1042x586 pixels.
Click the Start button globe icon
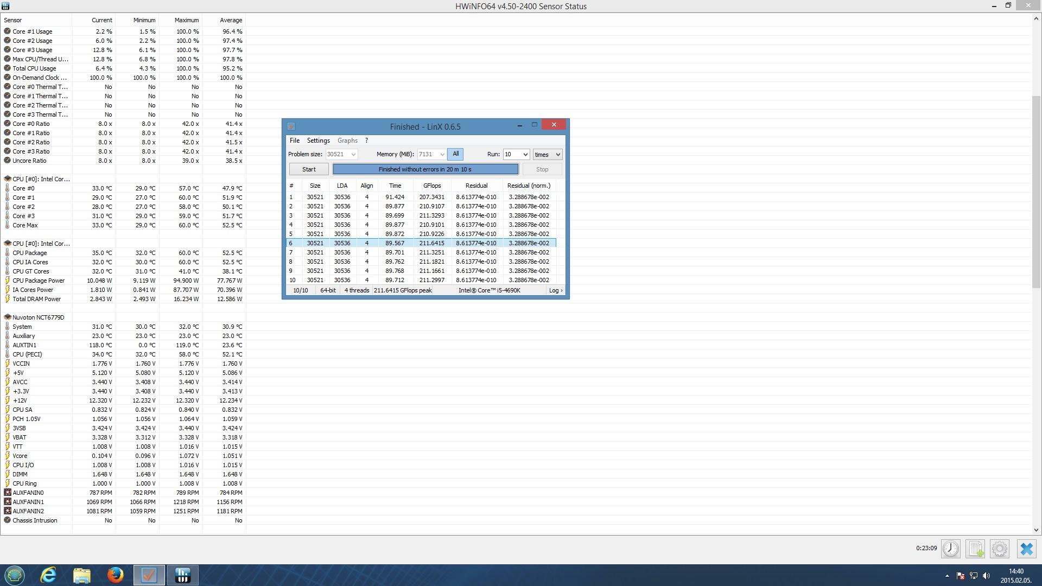click(15, 575)
